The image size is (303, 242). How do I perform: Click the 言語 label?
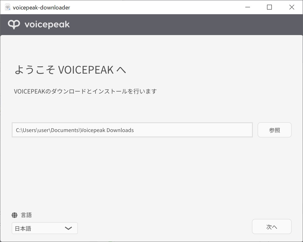click(x=26, y=215)
